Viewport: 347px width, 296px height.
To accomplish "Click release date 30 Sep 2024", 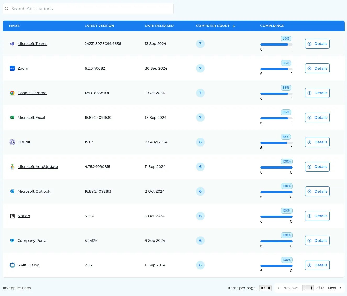I will 156,68.
